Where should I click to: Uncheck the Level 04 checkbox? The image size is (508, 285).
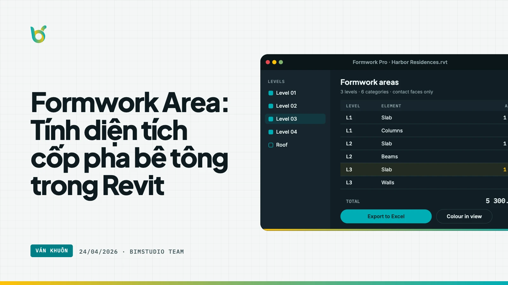point(271,132)
